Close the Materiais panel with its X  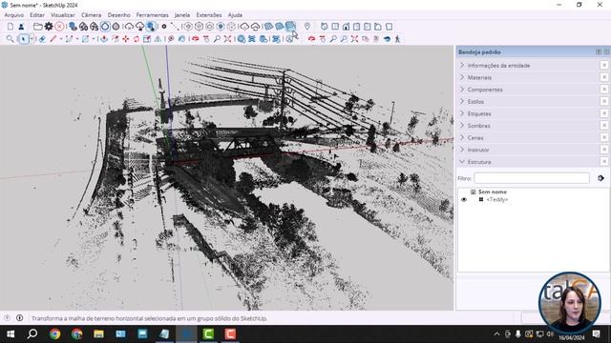pos(604,77)
